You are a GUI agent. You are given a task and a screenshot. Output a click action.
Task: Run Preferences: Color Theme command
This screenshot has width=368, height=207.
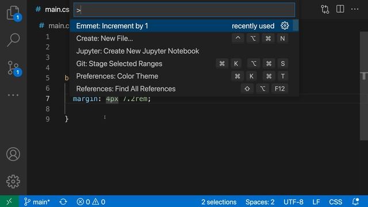click(x=184, y=76)
